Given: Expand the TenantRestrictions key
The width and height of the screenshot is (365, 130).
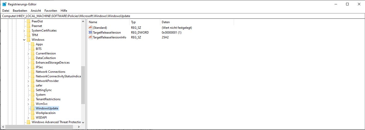Looking at the screenshot, I should pos(28,99).
